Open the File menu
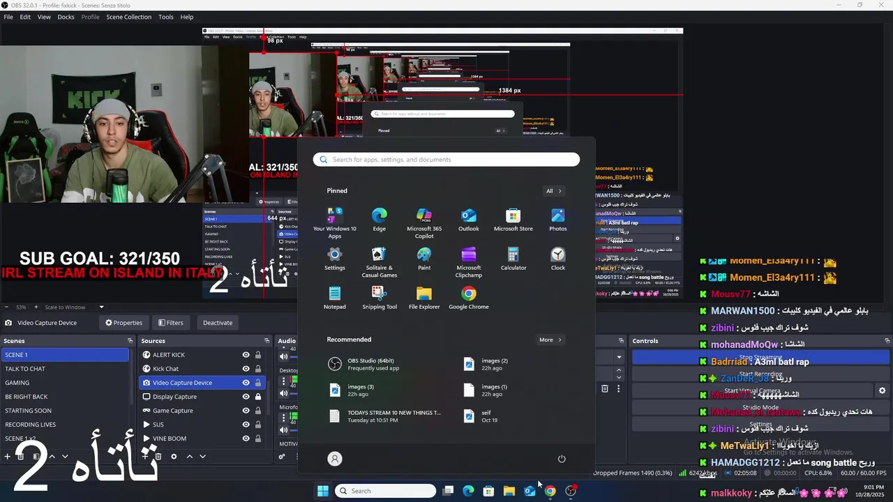The height and width of the screenshot is (502, 893). pyautogui.click(x=8, y=17)
